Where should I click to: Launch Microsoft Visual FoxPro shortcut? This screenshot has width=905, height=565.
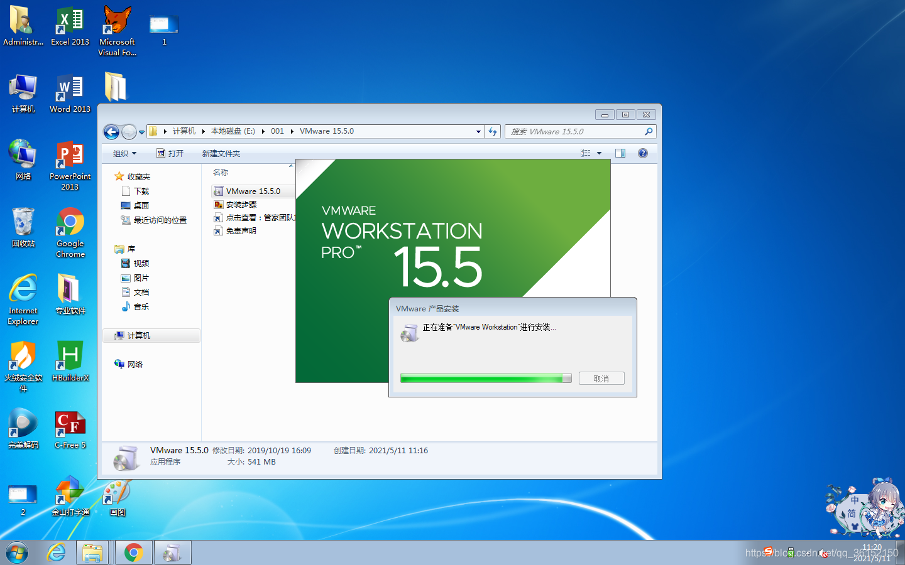coord(117,31)
